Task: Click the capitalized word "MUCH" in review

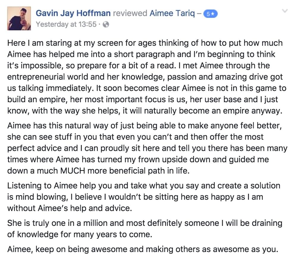Action: click(73, 171)
